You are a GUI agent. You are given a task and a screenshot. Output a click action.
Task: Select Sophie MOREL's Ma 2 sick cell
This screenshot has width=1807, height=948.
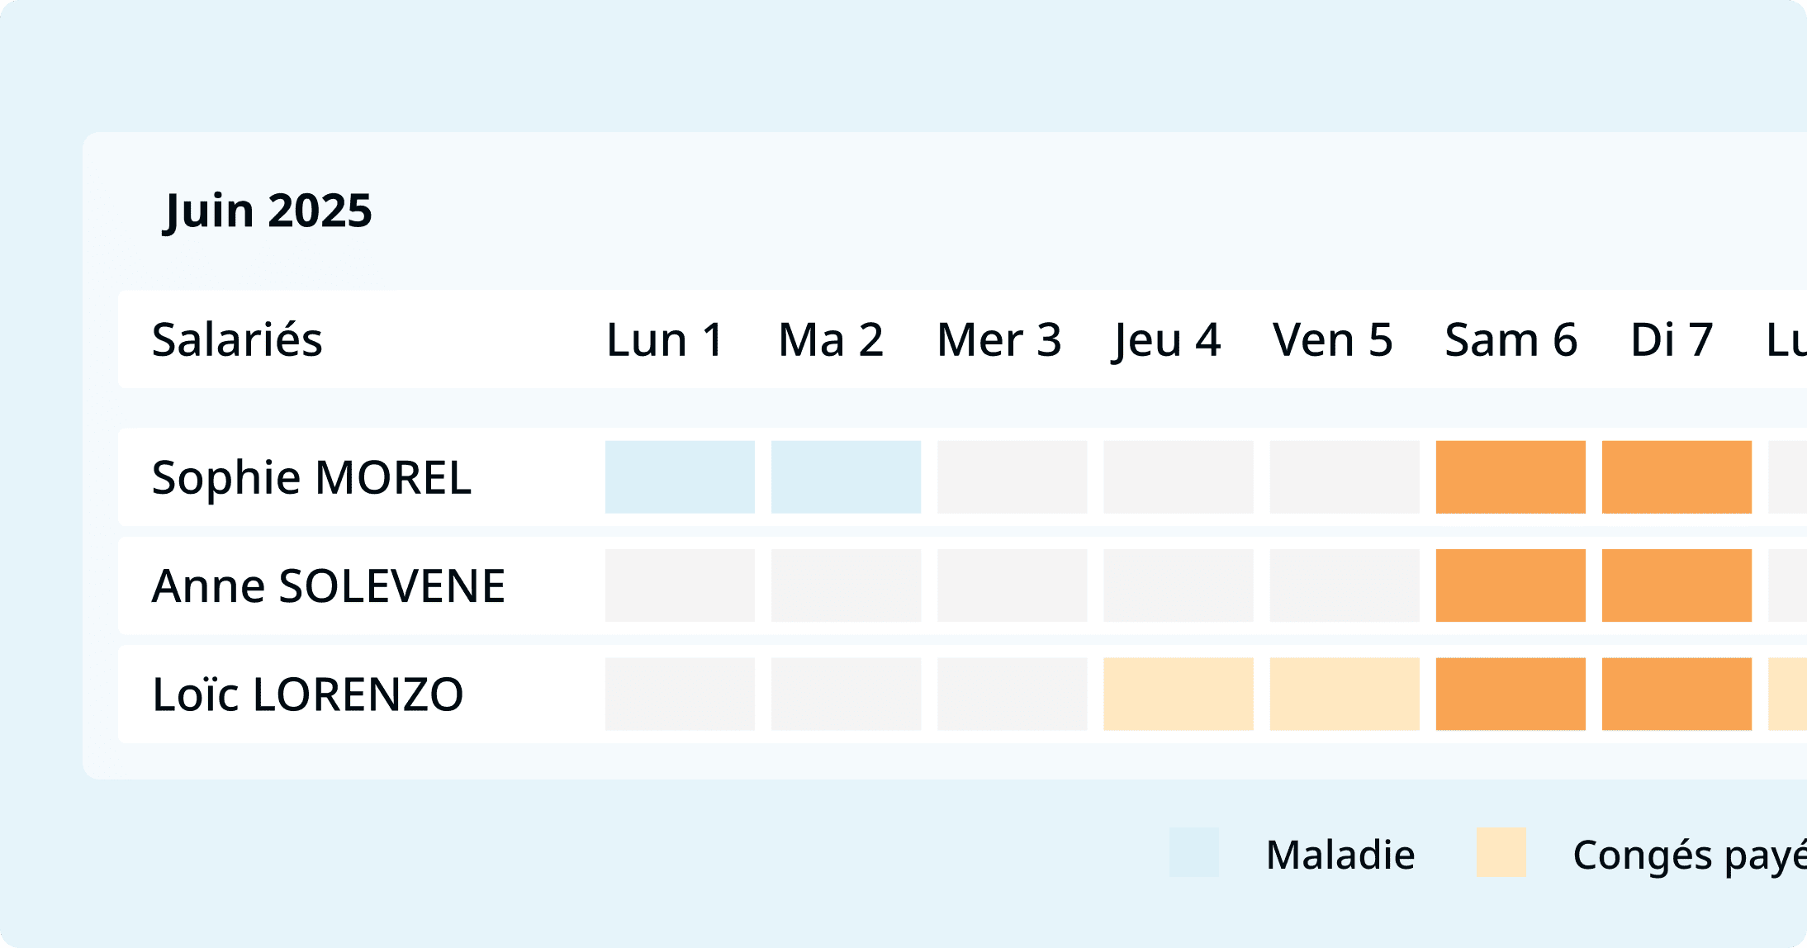[x=846, y=477]
